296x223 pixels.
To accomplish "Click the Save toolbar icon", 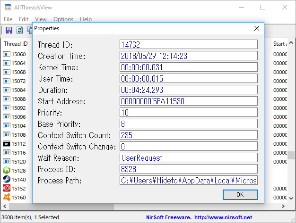I will (9, 30).
